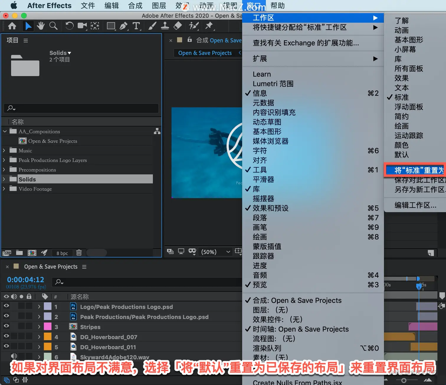Viewport: 446px width, 385px height.
Task: Click 8 bpc color depth button
Action: pos(62,253)
